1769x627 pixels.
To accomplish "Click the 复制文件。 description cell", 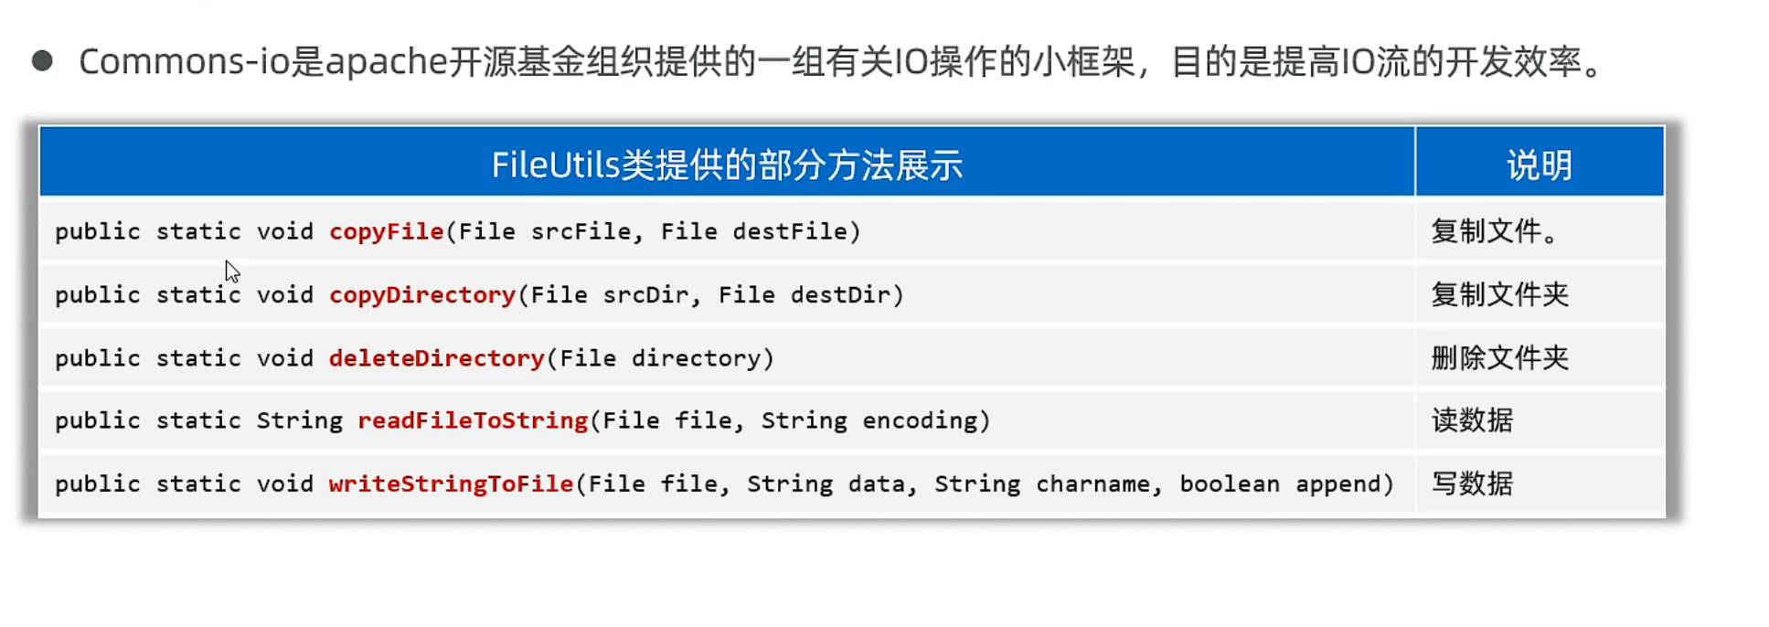I will [x=1495, y=231].
